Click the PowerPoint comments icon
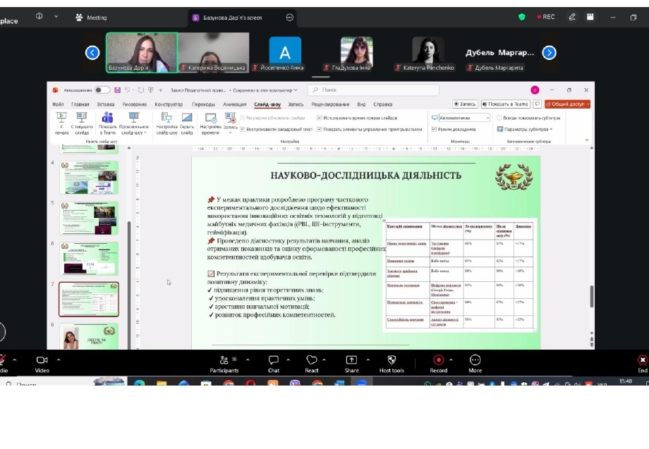The image size is (649, 449). [538, 104]
